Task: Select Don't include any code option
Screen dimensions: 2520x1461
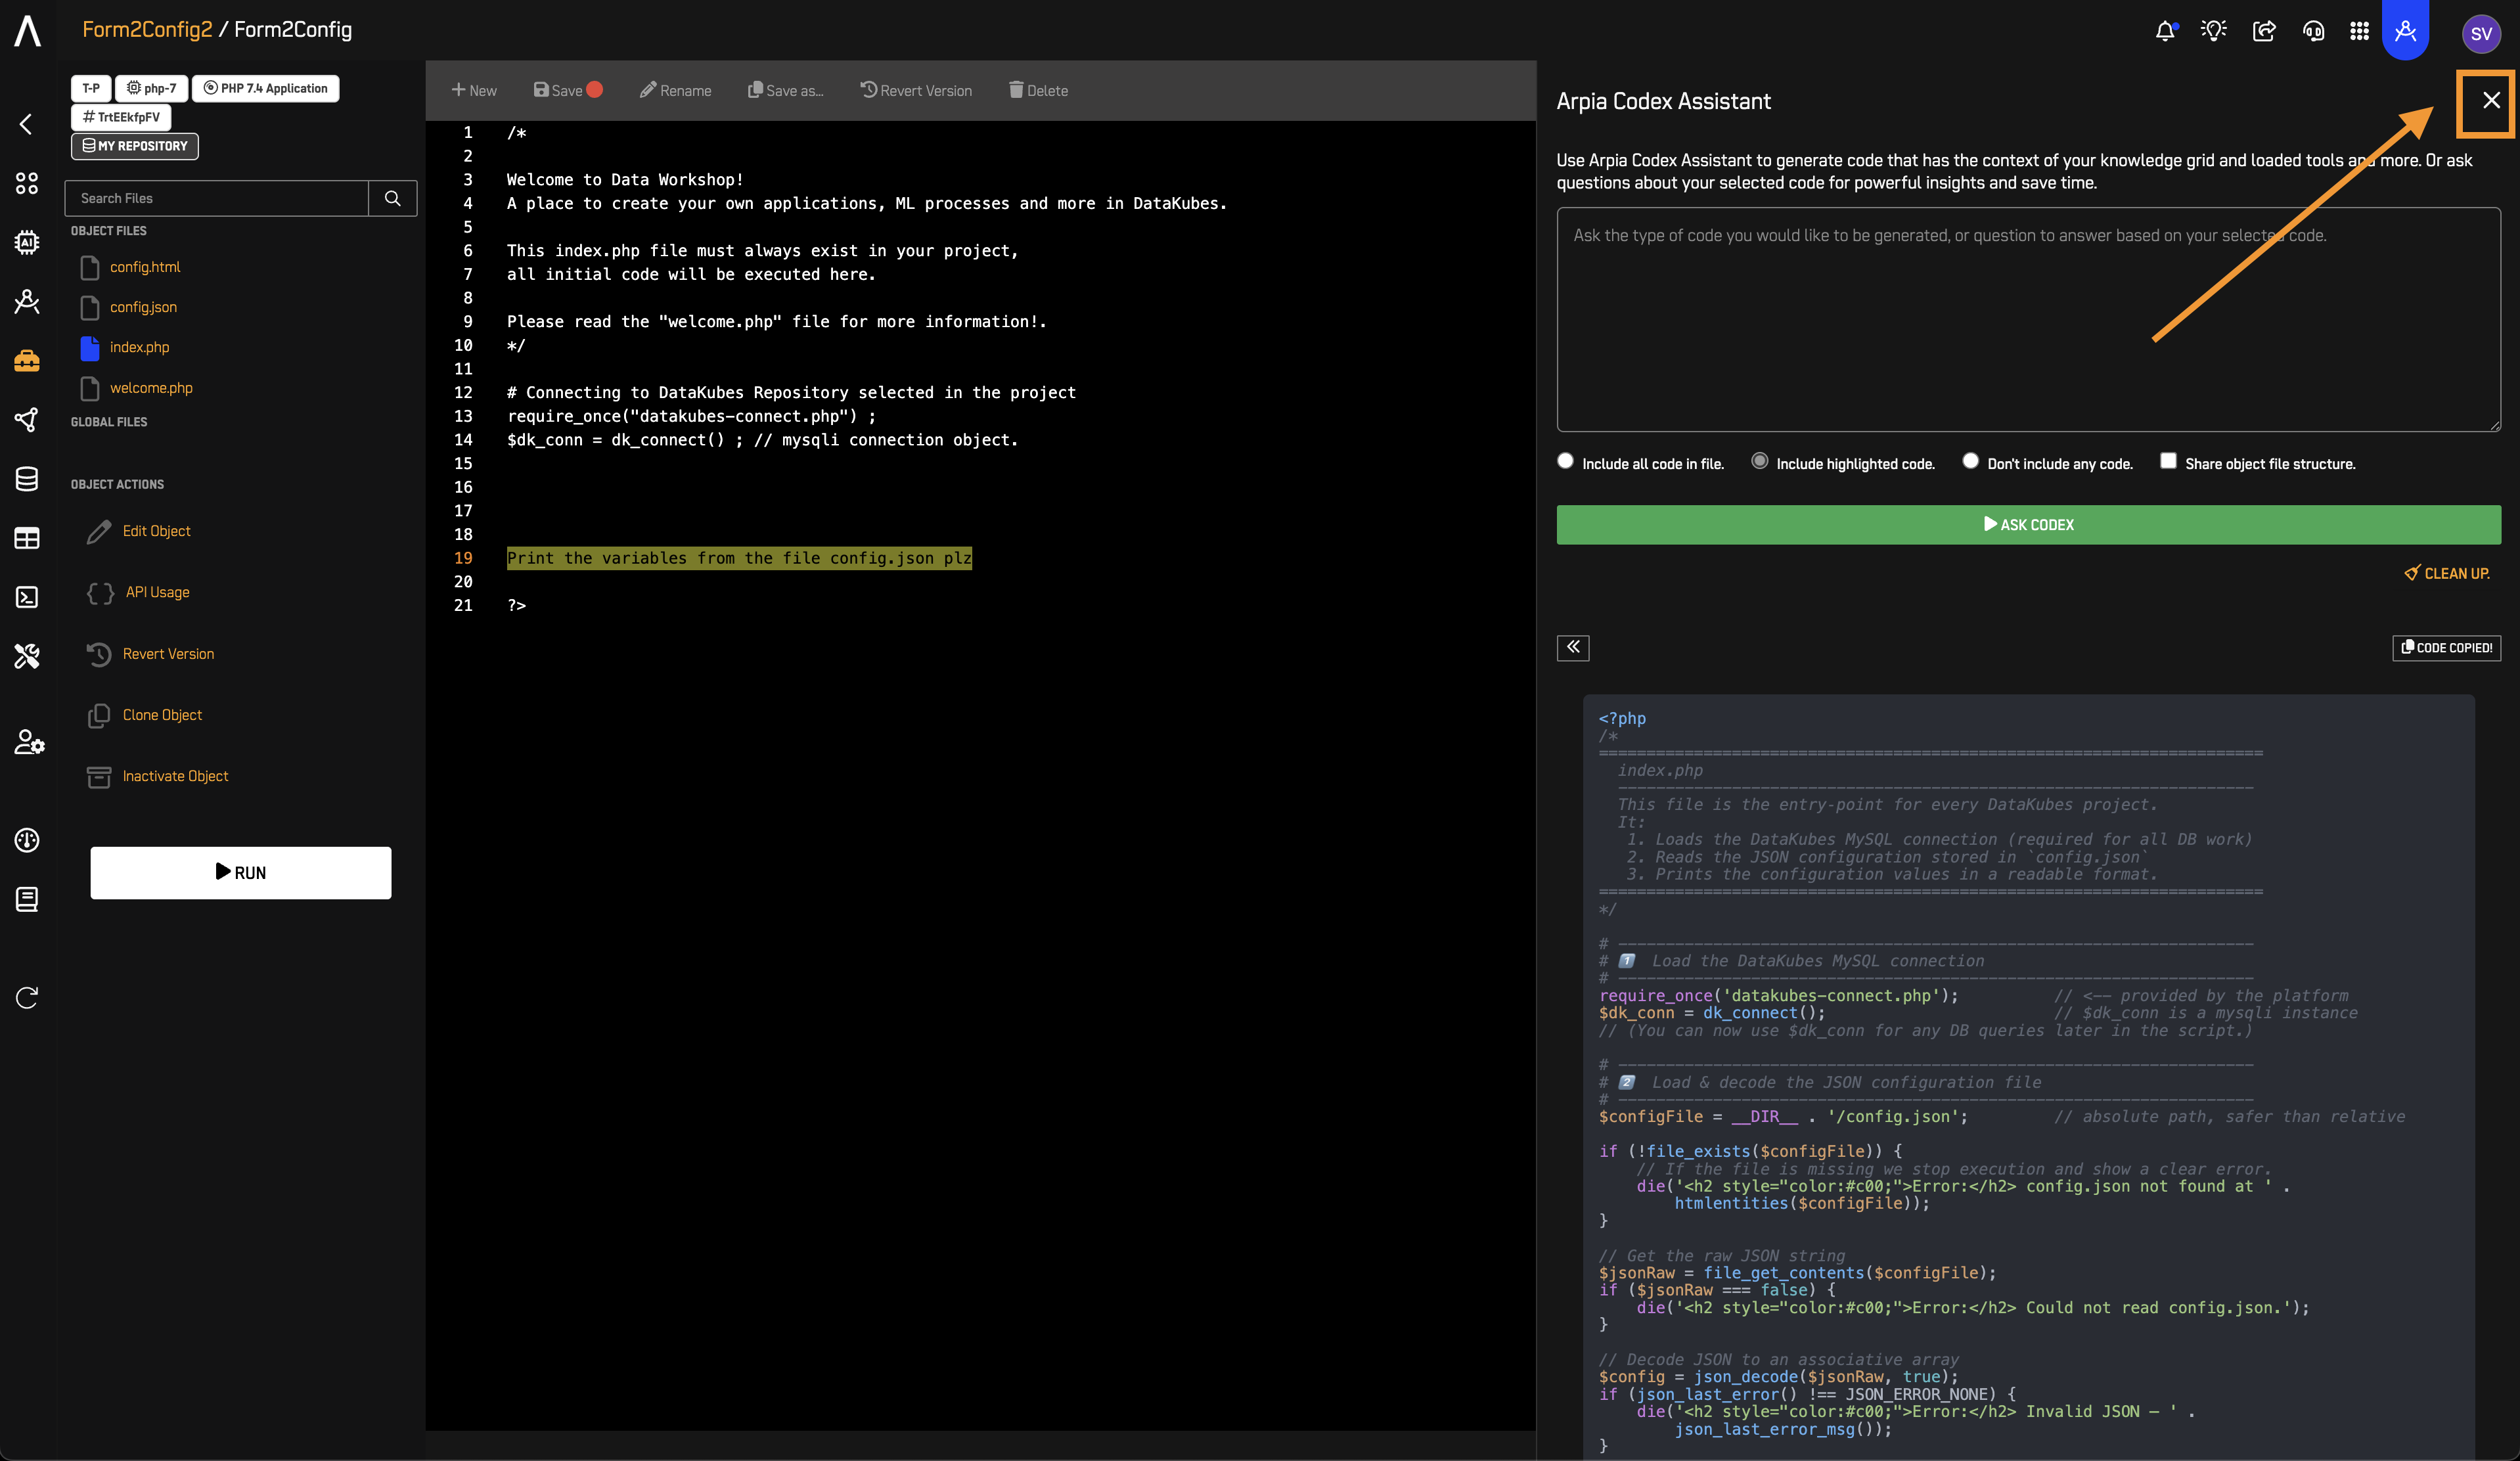Action: point(1970,461)
